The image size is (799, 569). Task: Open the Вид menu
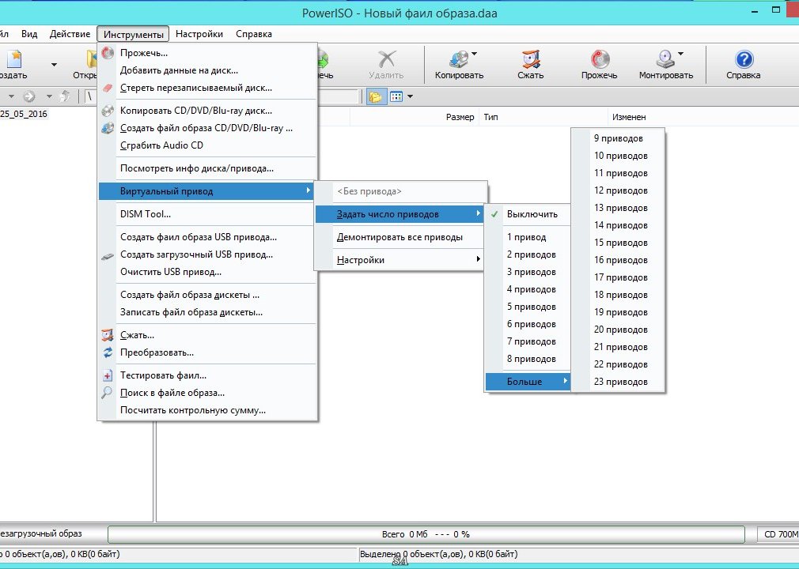coord(29,34)
